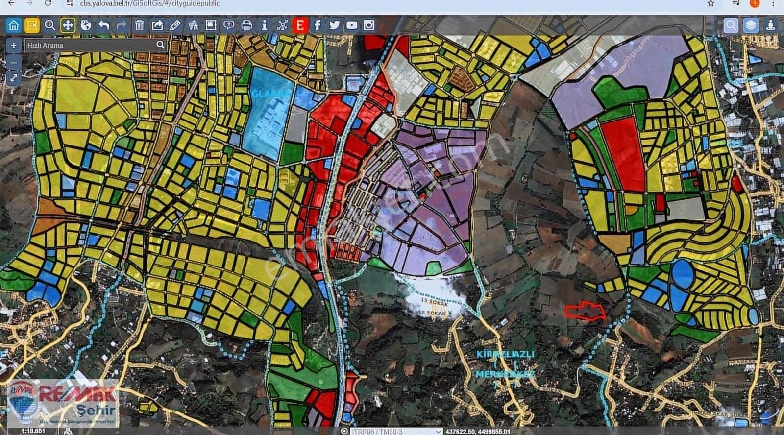Screen dimensions: 784x435
Task: Click the browser address bar URL
Action: tap(150, 3)
